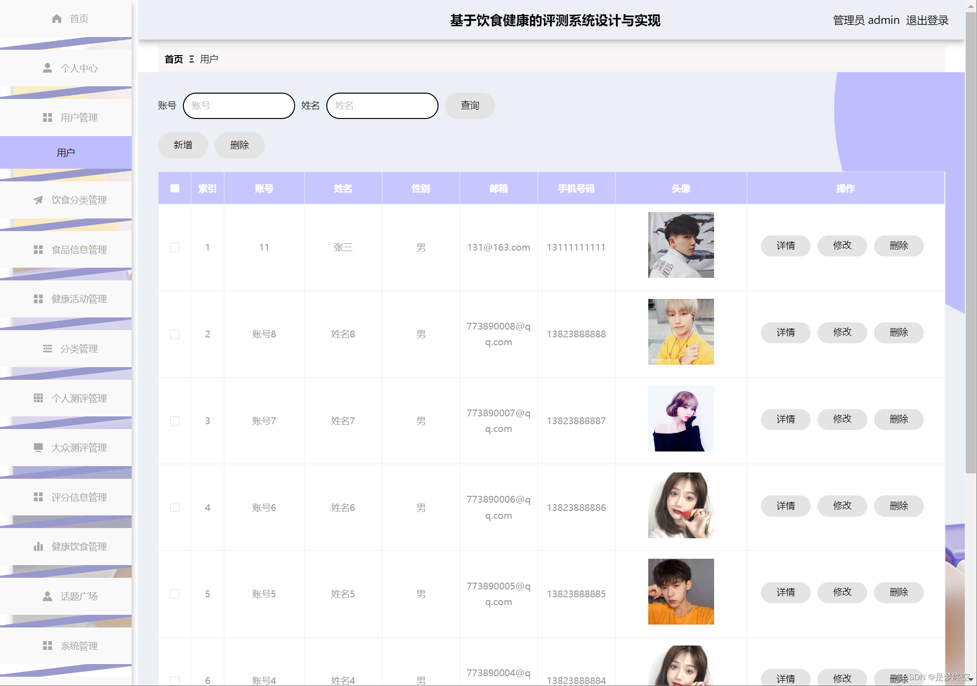This screenshot has height=686, width=977.
Task: Click the email cell 131@163.com
Action: point(498,247)
